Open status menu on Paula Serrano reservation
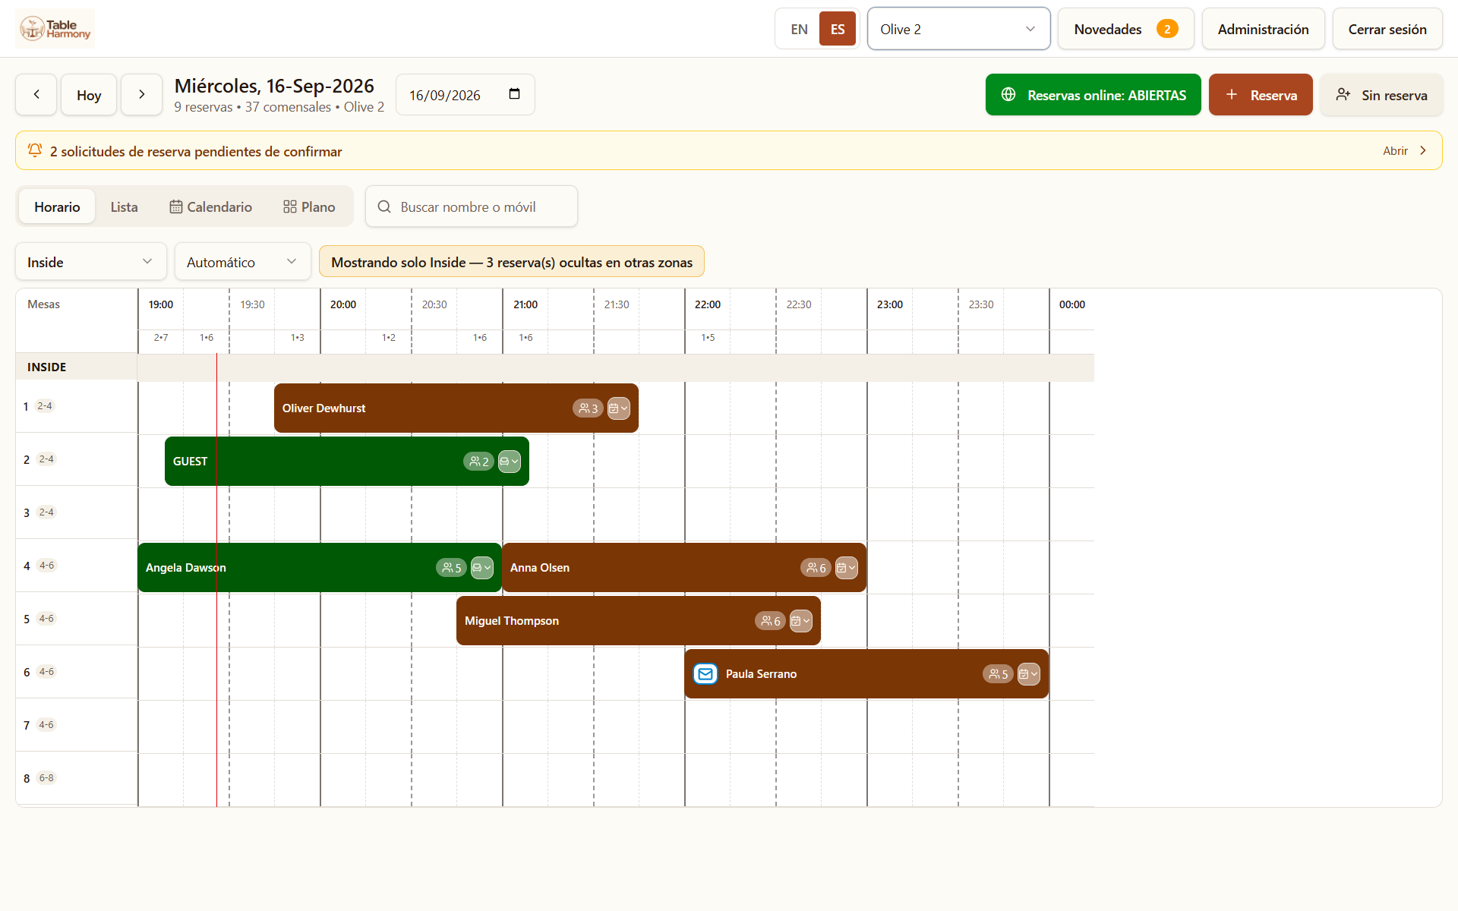This screenshot has height=911, width=1458. coord(1029,674)
